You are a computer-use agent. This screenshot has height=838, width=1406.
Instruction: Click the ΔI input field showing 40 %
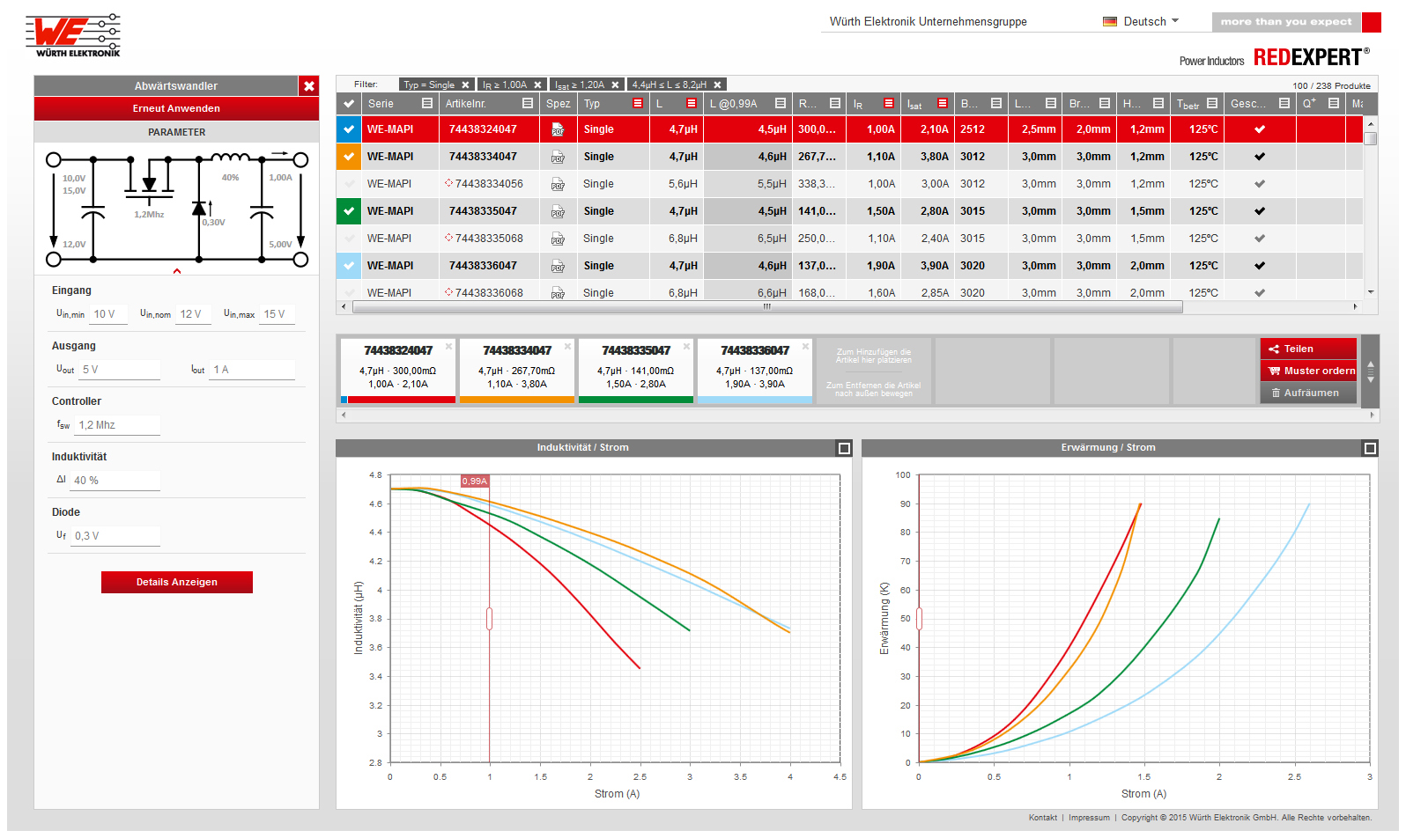[115, 481]
